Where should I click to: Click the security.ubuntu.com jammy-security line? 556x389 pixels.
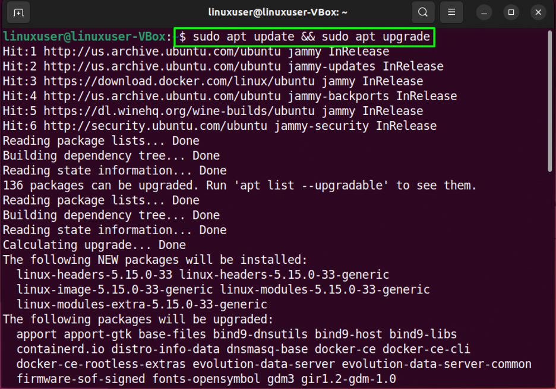tap(220, 126)
